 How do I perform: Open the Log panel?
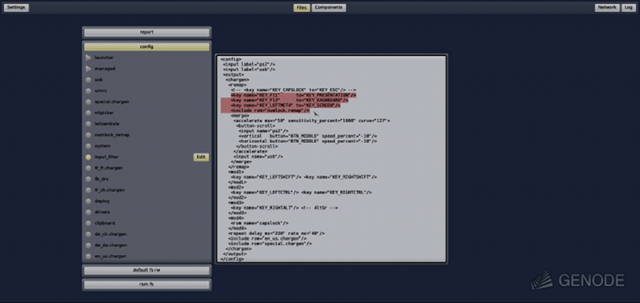tap(629, 7)
